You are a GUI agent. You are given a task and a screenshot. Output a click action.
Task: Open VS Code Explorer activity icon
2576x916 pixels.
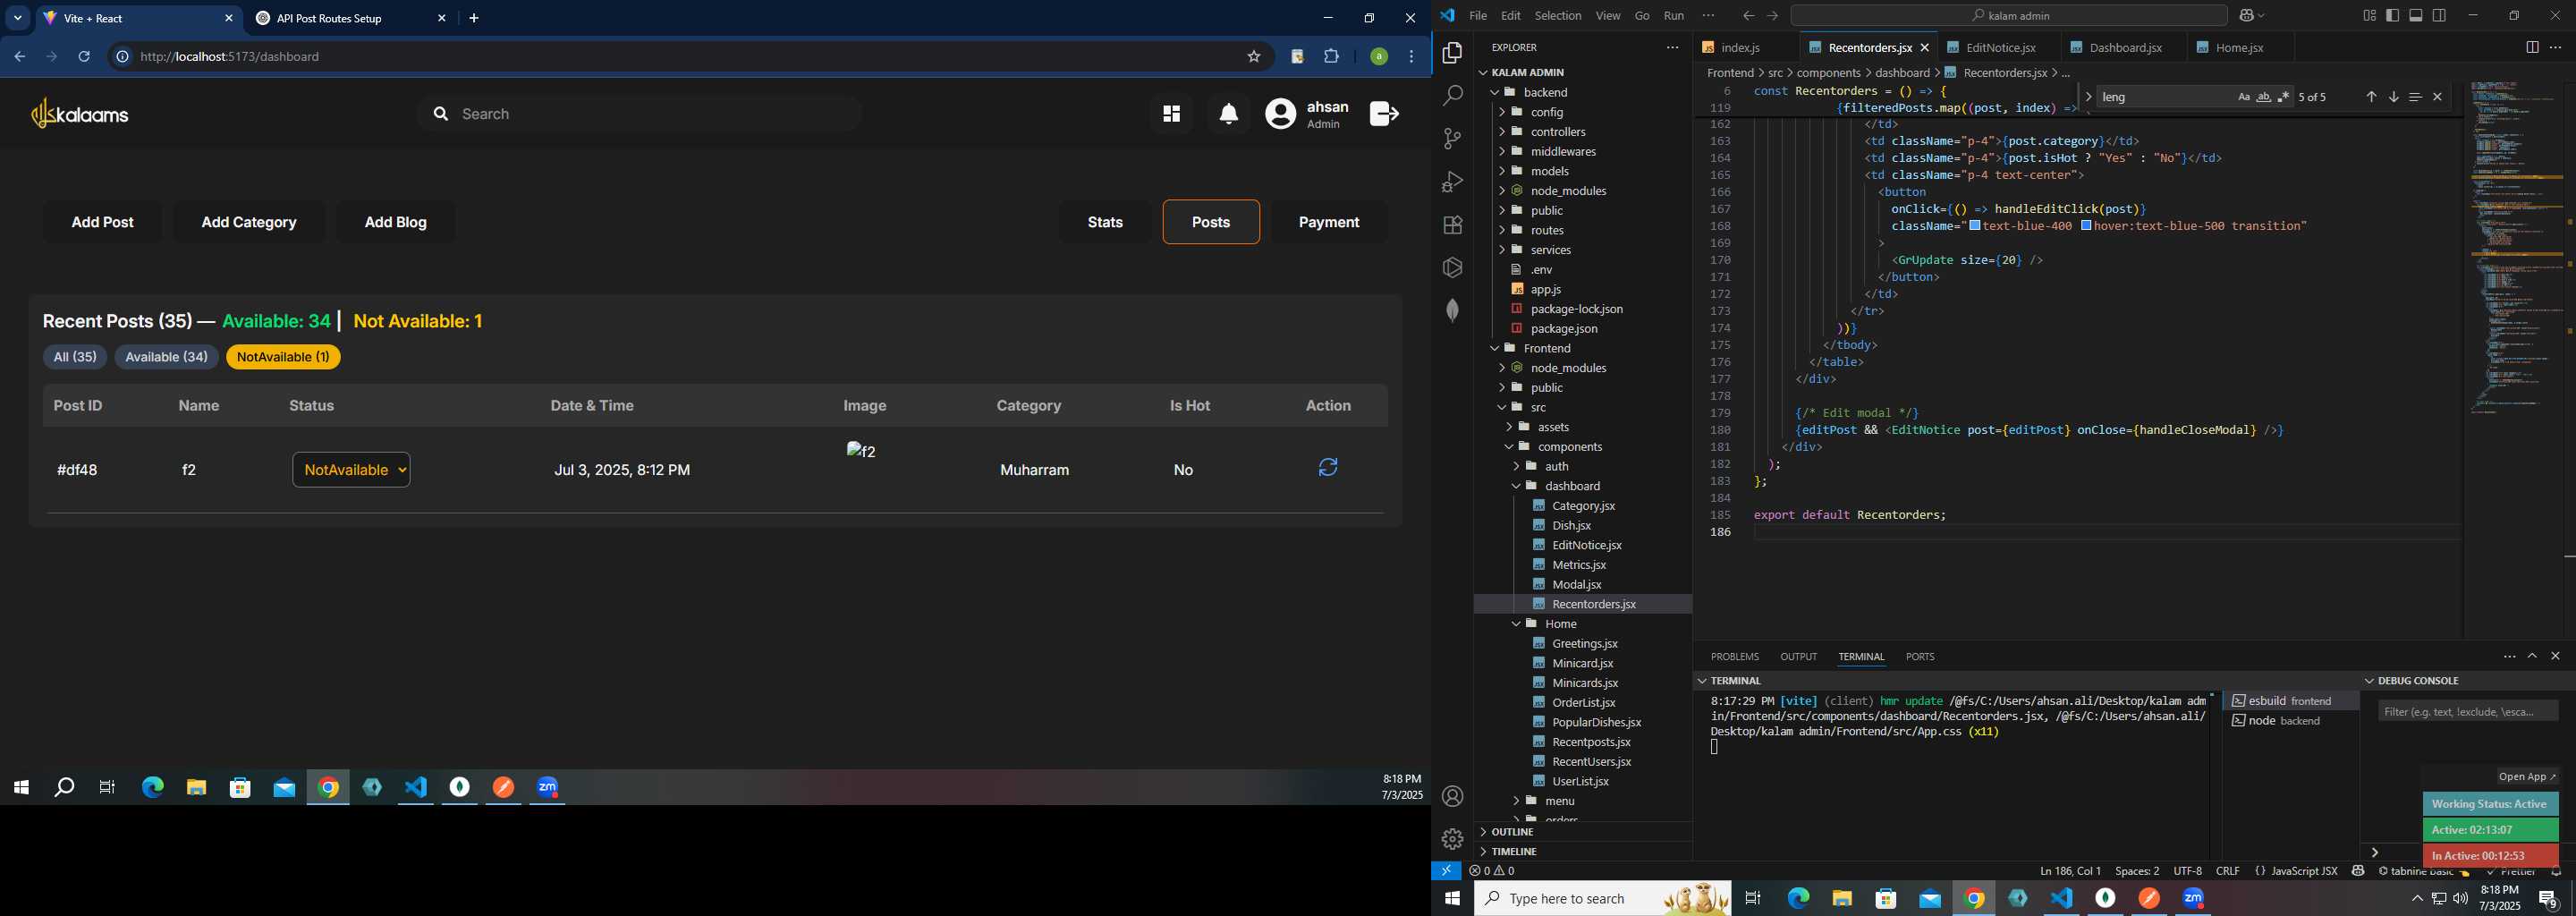[1452, 53]
